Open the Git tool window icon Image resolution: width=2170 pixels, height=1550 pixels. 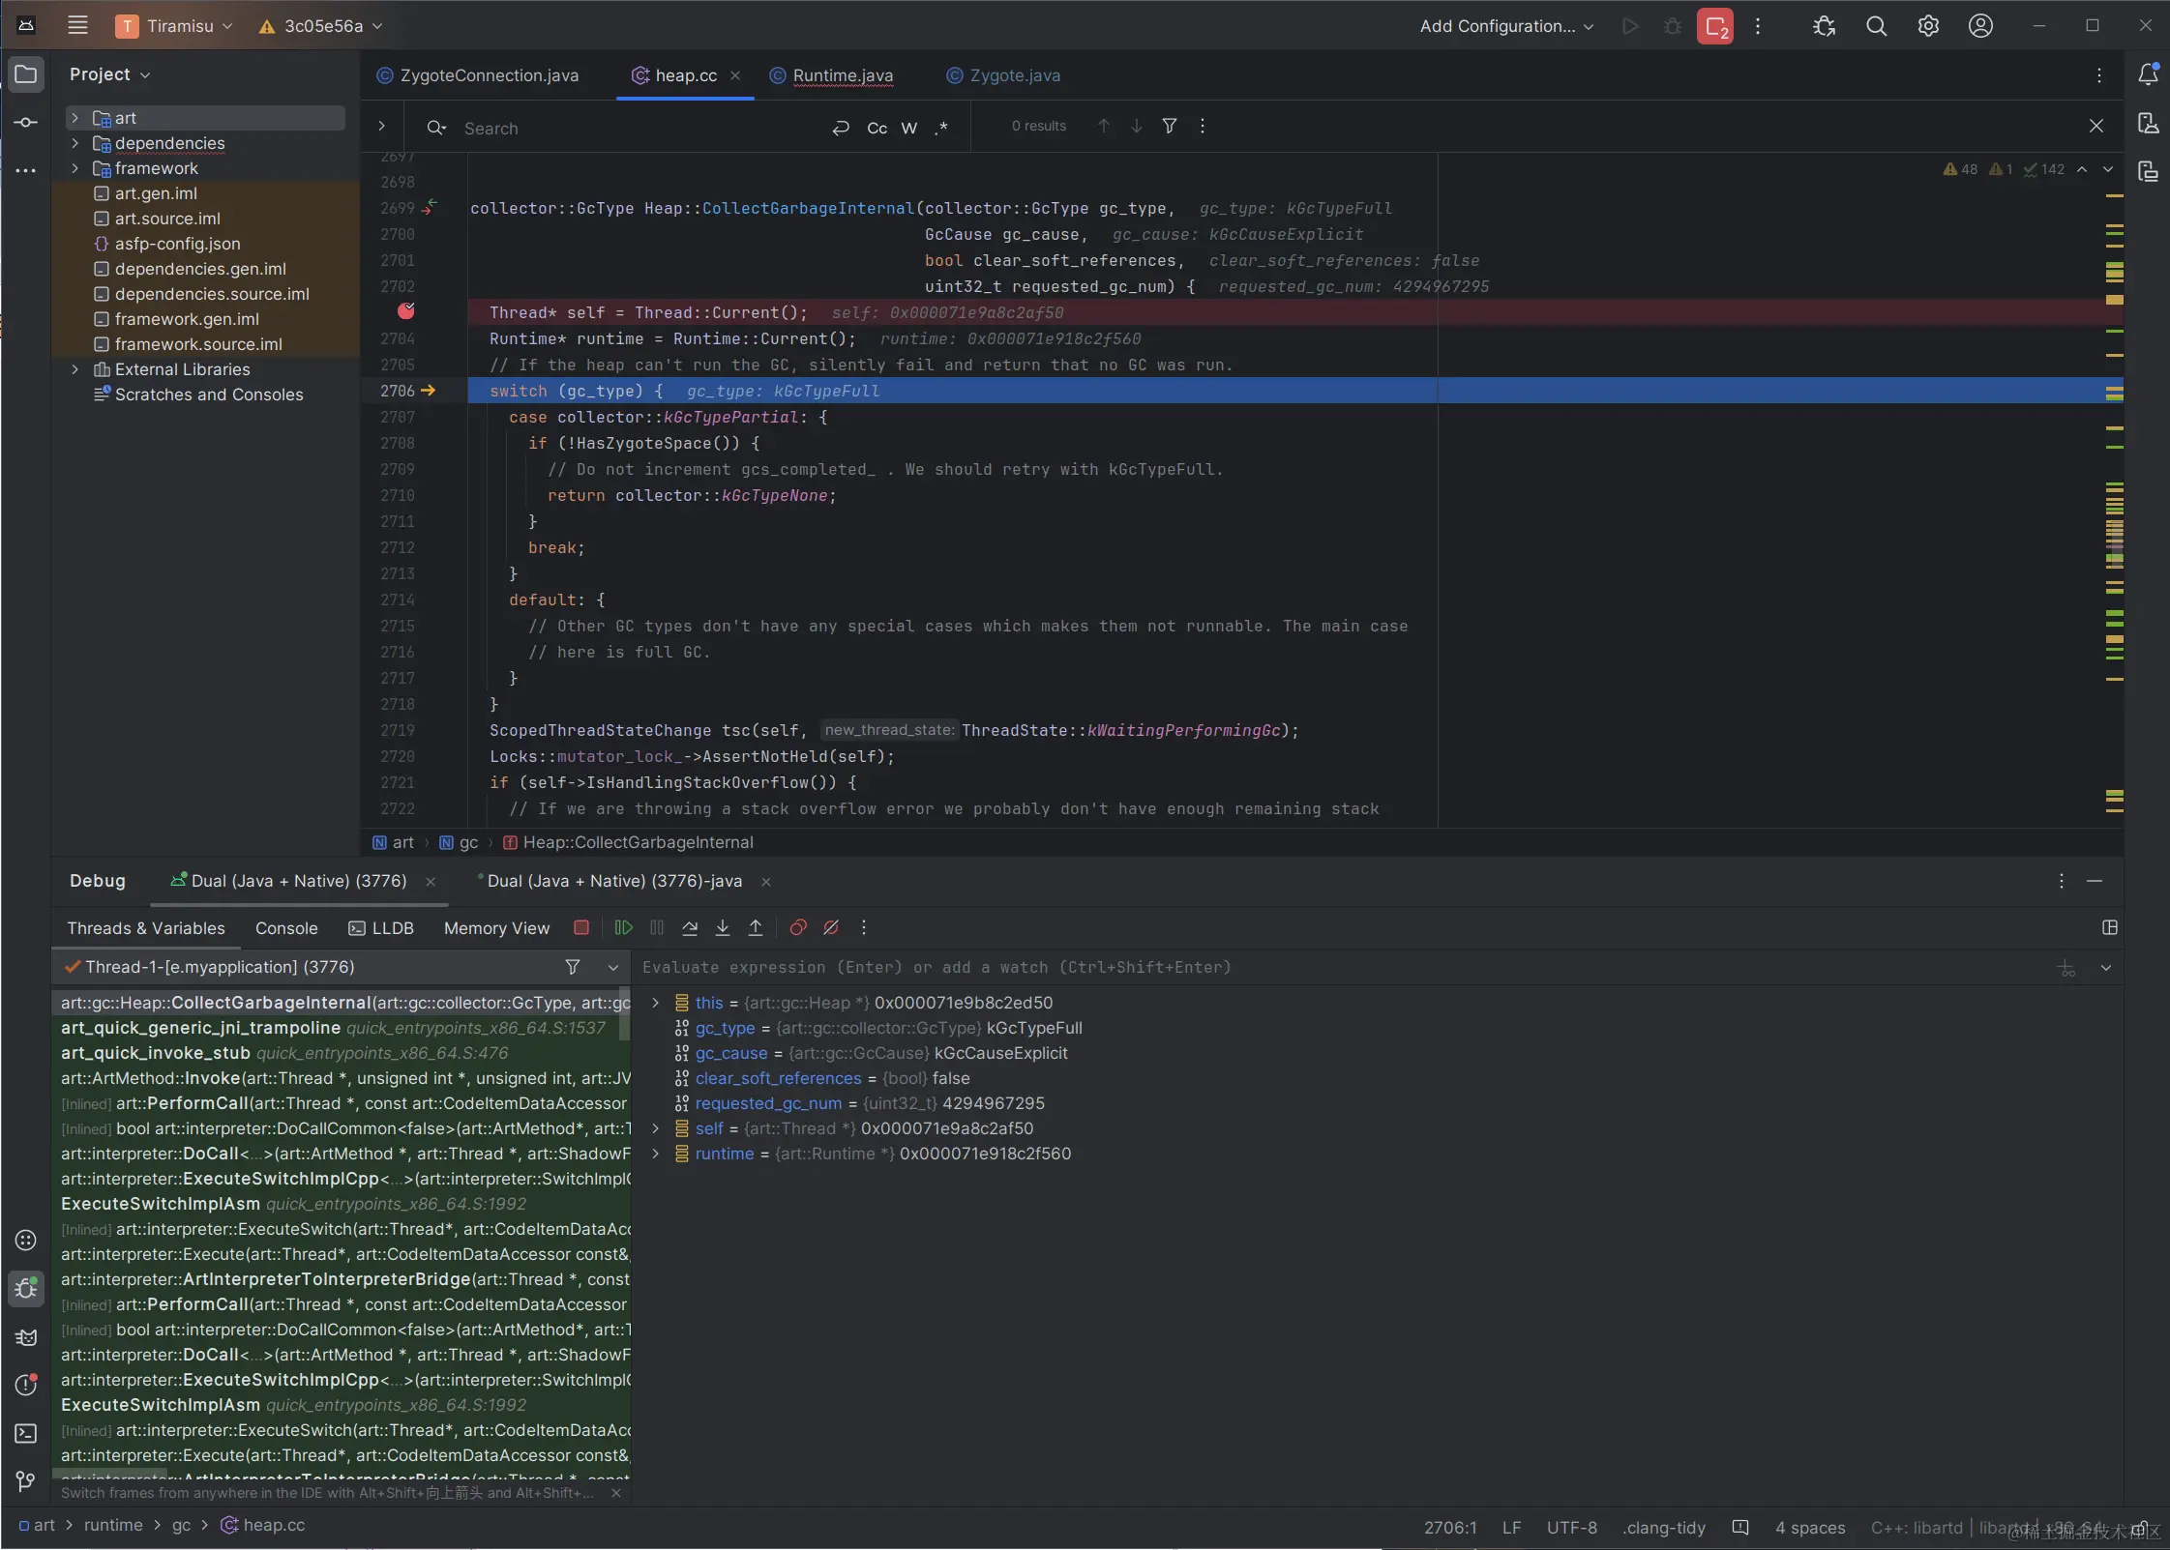(26, 1481)
